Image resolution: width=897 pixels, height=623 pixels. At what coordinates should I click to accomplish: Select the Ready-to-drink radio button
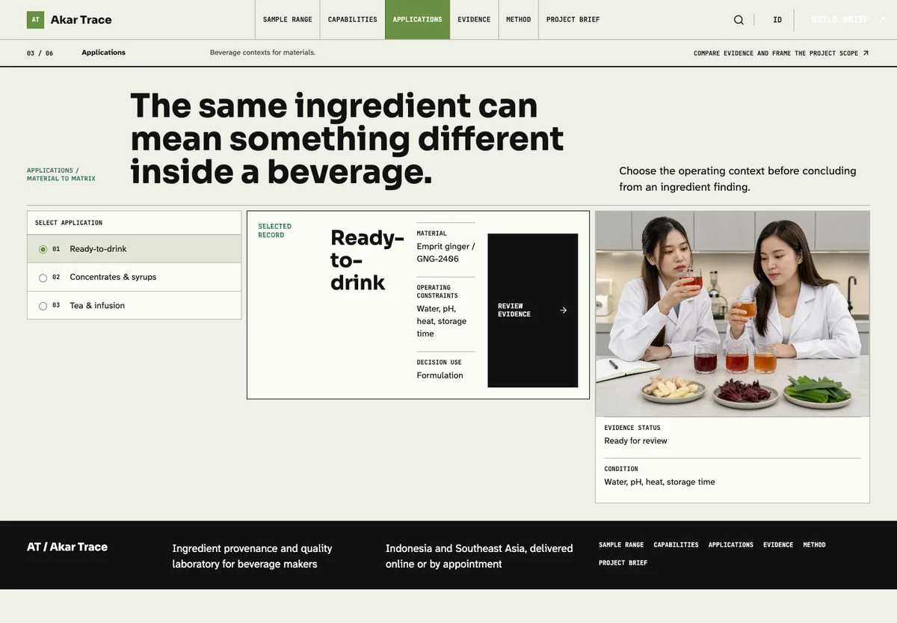click(43, 249)
